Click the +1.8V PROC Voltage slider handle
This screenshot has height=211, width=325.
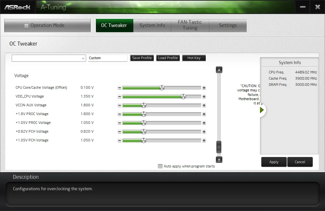point(144,114)
